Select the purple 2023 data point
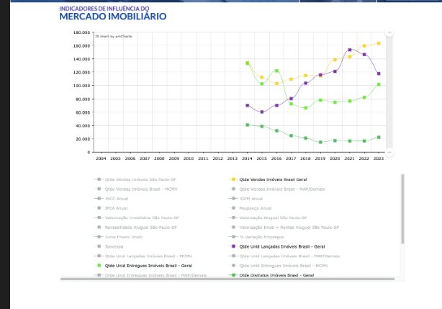This screenshot has height=309, width=442. coord(379,73)
